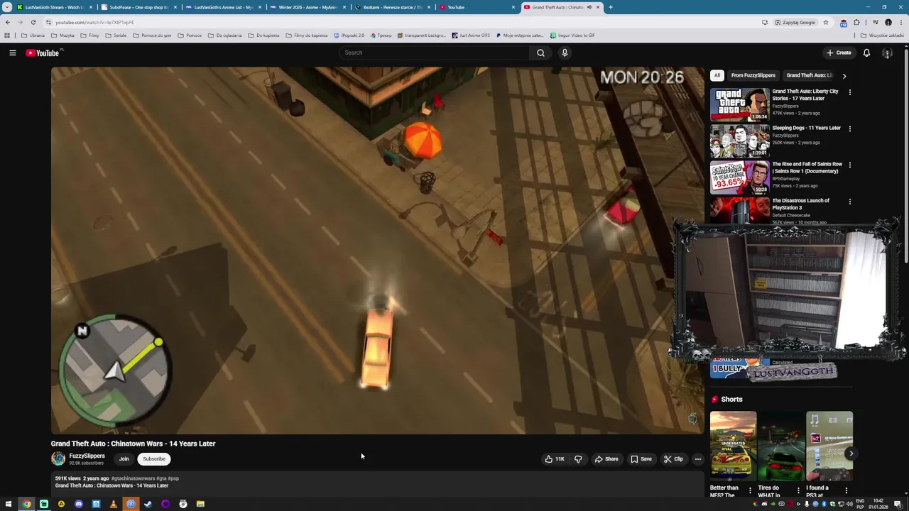Open Chrome extensions puzzle icon
This screenshot has width=909, height=511.
[x=856, y=22]
